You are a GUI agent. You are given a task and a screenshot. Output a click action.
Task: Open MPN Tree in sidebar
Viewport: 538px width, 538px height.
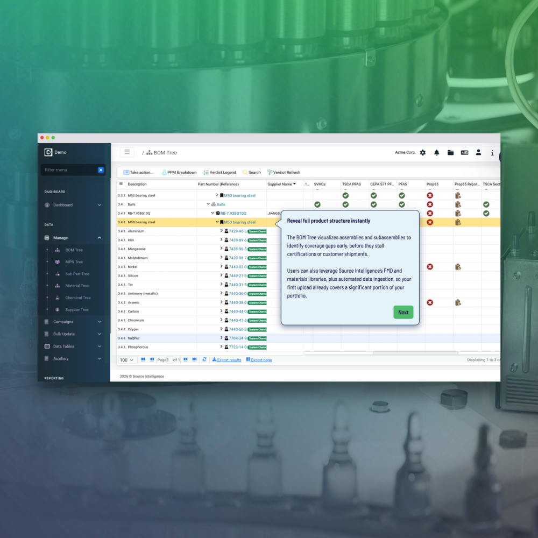(x=74, y=262)
